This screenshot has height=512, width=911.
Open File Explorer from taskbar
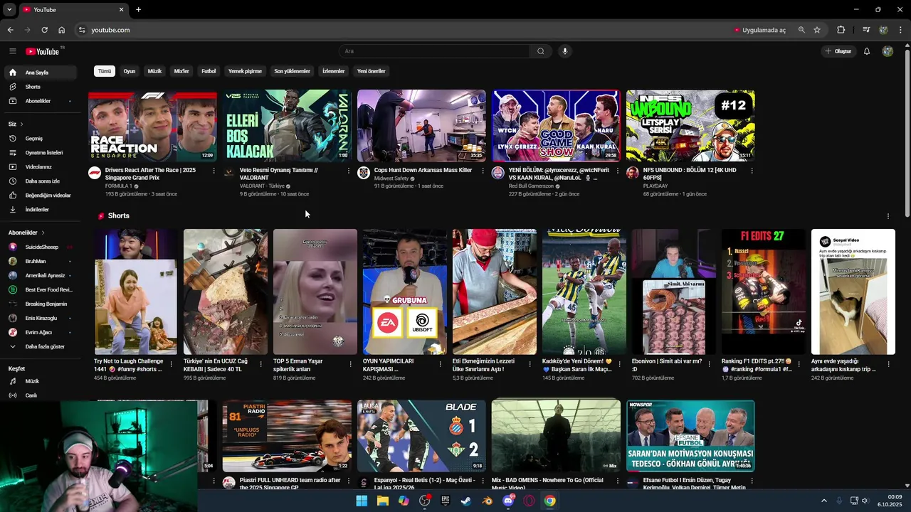(x=382, y=501)
